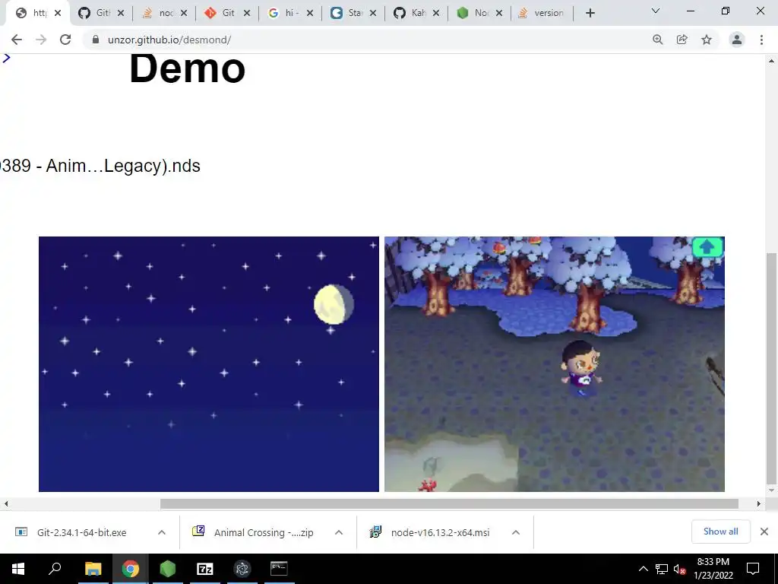
Task: Bookmark this page with the star
Action: click(707, 40)
